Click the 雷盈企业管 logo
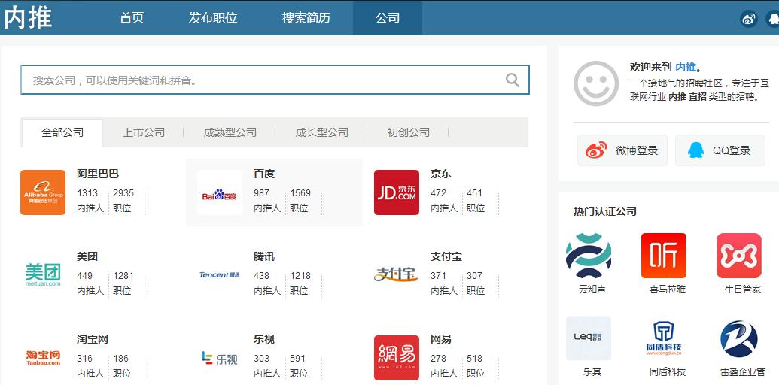The image size is (779, 385). point(739,338)
